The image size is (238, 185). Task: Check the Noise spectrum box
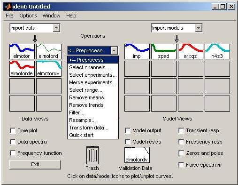point(181,165)
